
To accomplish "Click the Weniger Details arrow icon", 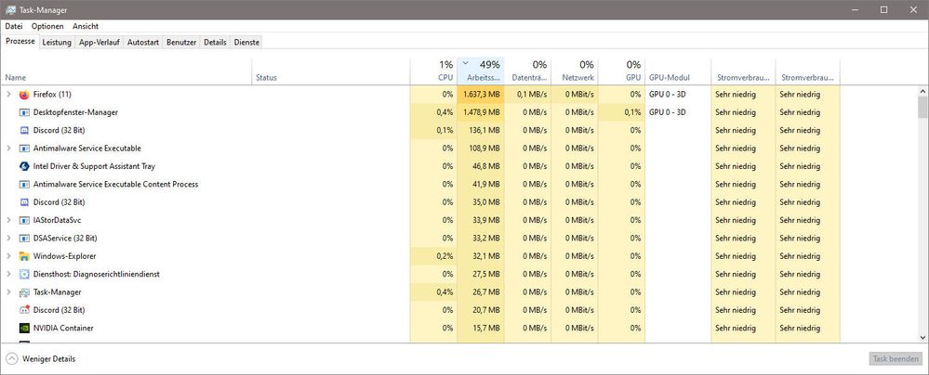I will 11,359.
